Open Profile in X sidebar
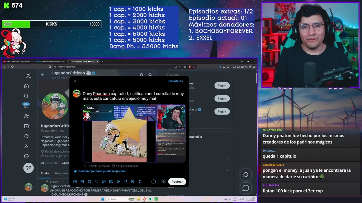362x203 pixels. click(26, 146)
